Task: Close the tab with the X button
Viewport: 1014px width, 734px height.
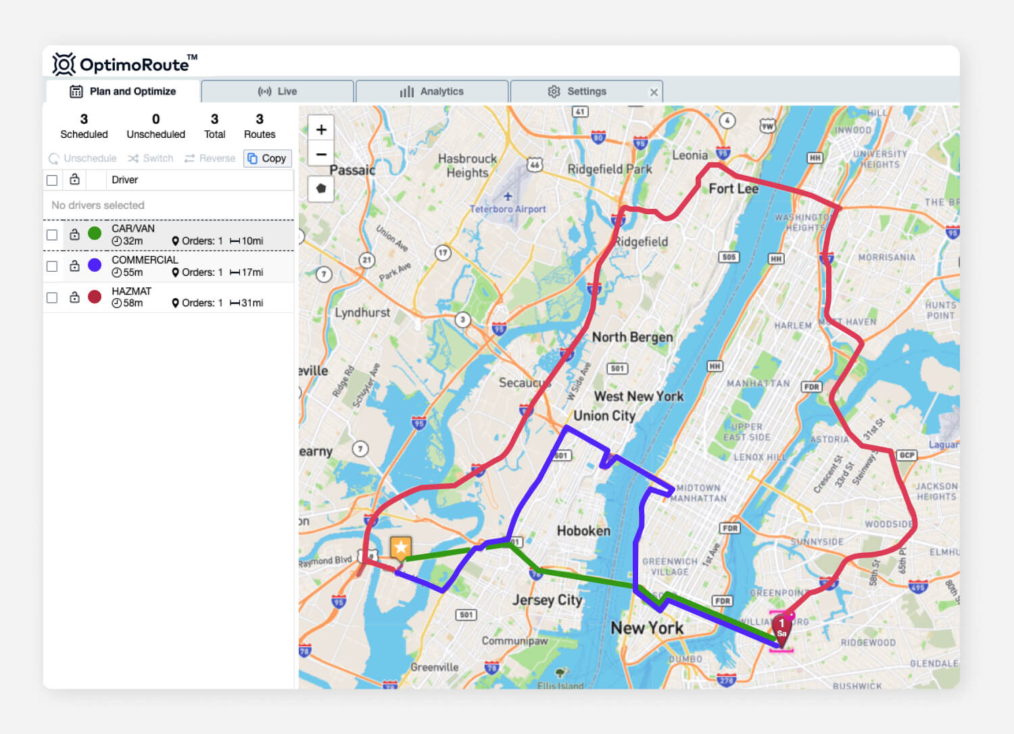Action: (654, 93)
